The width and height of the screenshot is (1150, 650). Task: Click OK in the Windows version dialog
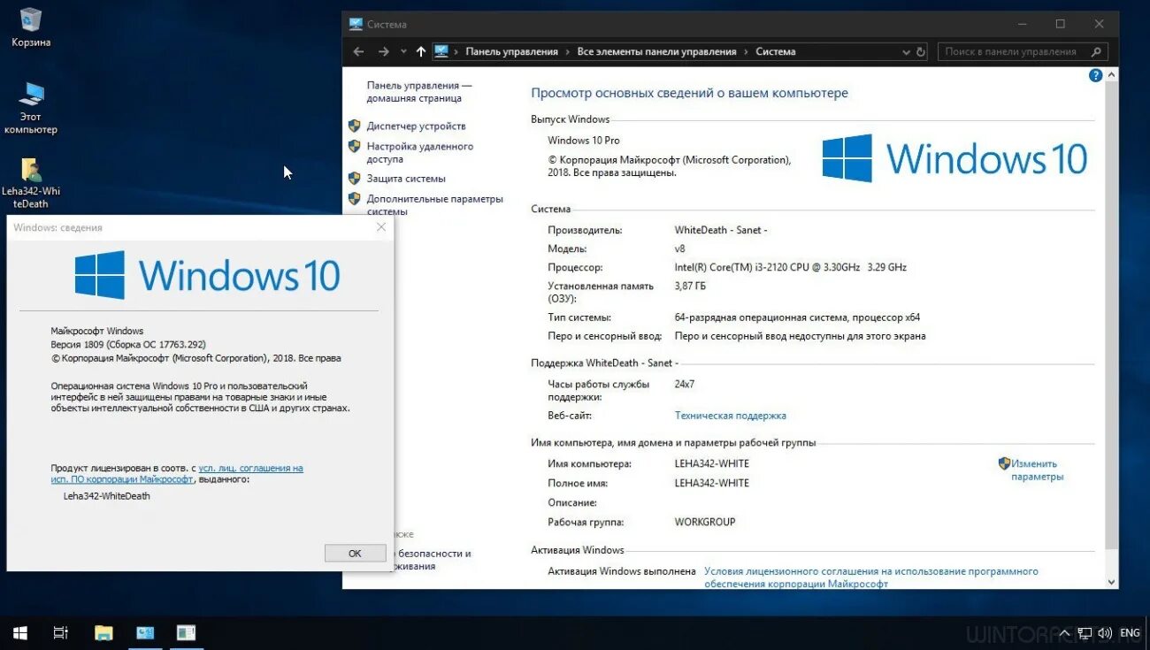pyautogui.click(x=354, y=553)
